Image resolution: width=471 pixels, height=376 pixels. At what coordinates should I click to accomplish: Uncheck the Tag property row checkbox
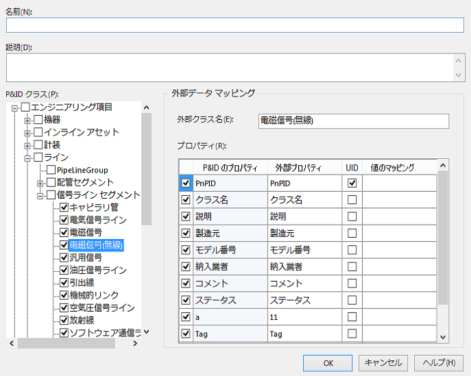[x=185, y=334]
